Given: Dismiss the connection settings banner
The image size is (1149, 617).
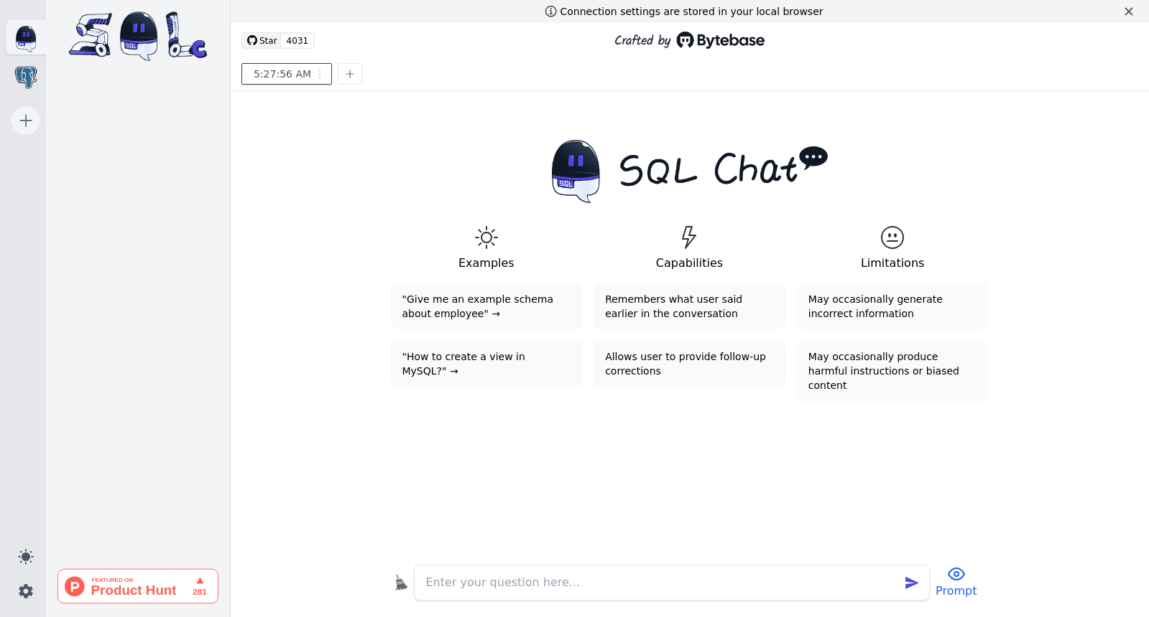Looking at the screenshot, I should 1129,11.
